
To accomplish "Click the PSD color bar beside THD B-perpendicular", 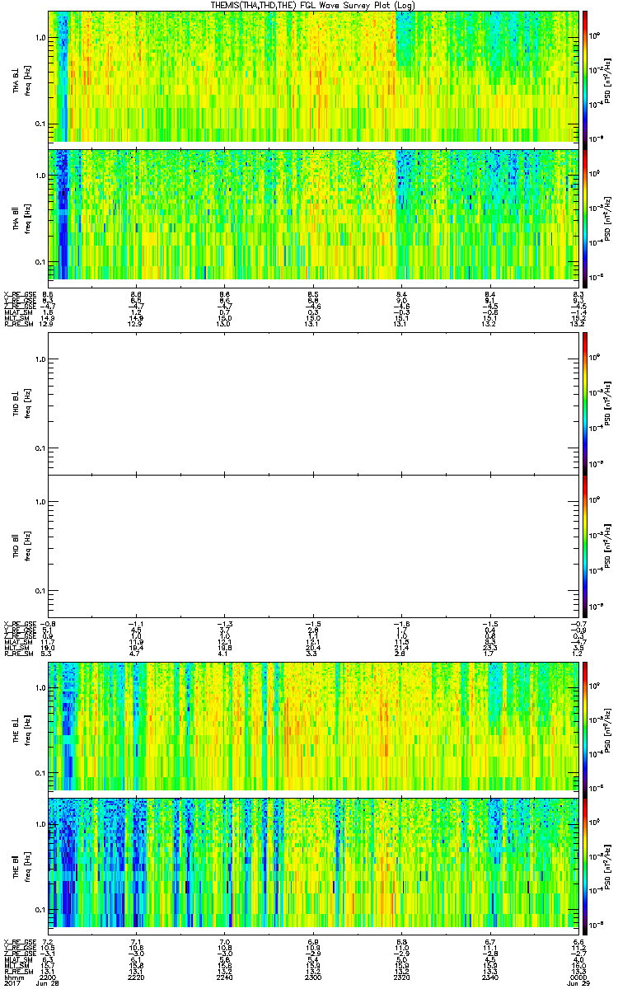I will click(x=585, y=402).
